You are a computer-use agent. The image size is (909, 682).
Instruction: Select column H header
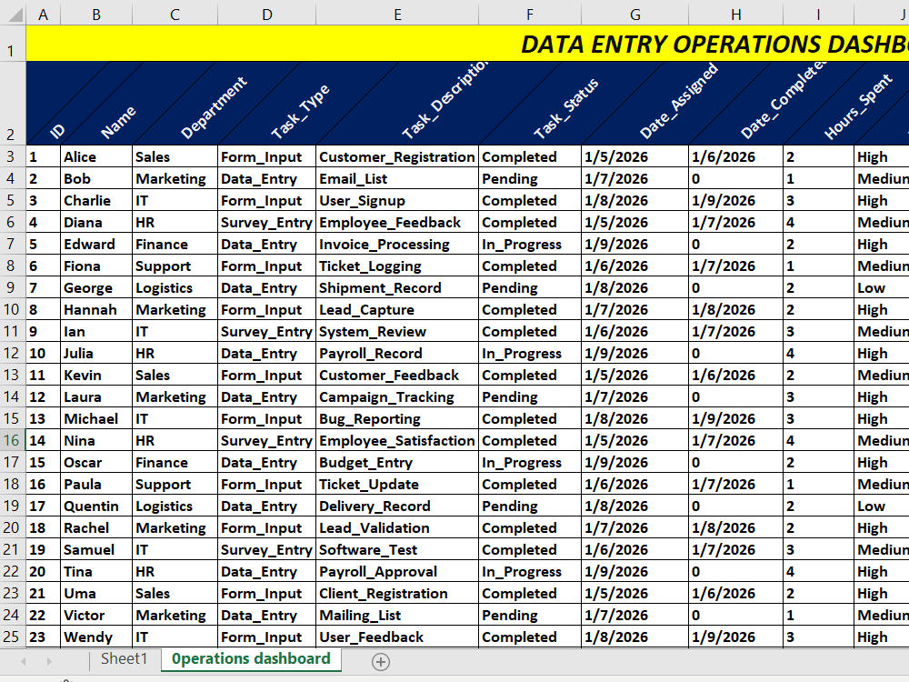735,15
